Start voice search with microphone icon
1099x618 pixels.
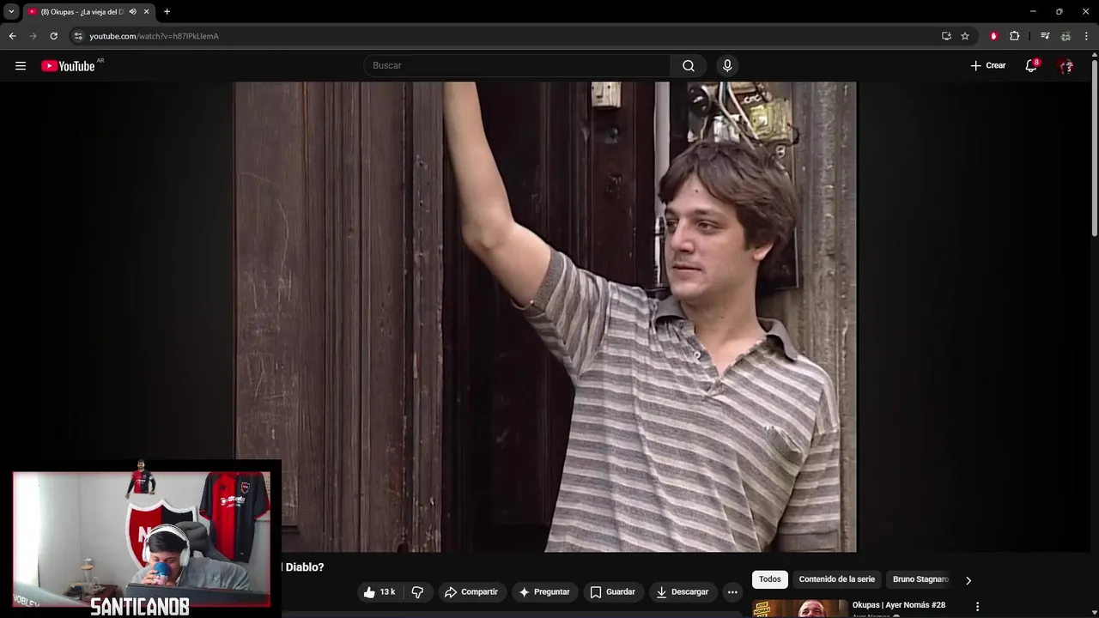727,66
